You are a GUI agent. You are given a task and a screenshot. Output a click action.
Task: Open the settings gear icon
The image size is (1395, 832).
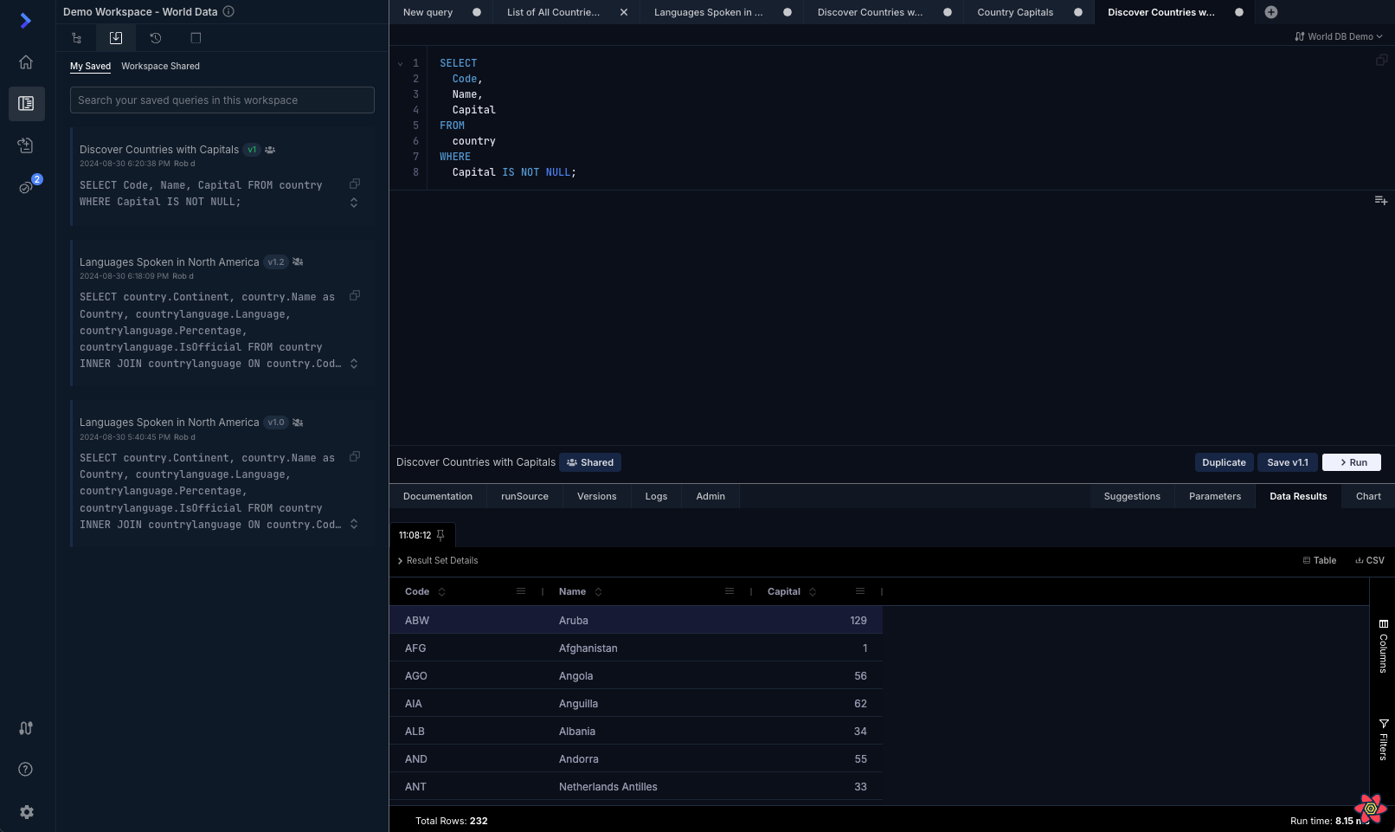click(27, 812)
